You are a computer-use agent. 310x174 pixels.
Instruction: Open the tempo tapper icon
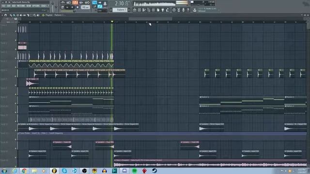pyautogui.click(x=168, y=10)
